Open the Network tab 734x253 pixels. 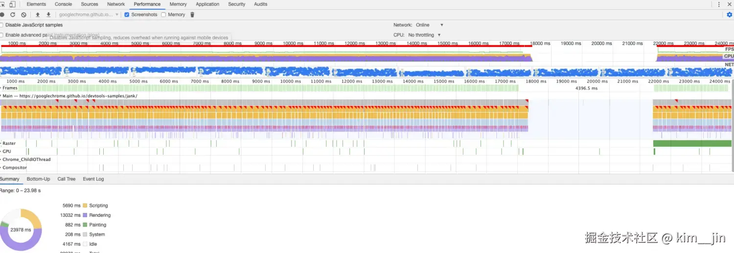116,4
